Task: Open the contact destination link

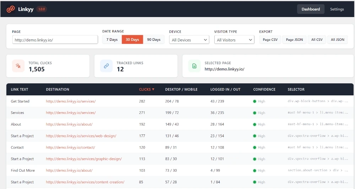Action: click(70, 148)
